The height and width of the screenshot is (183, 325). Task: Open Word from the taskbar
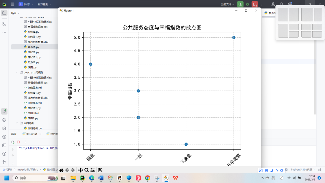tap(101, 178)
